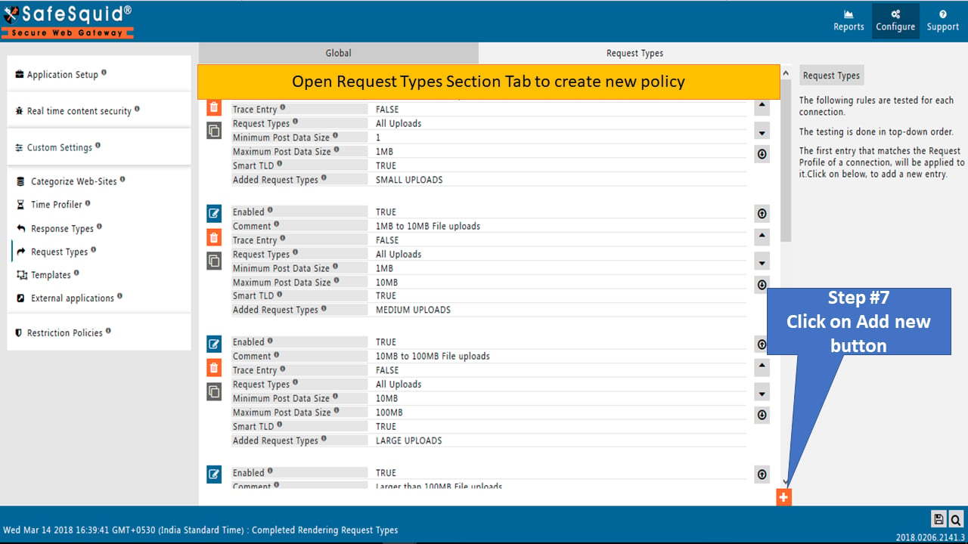Click the info icon beside Application Setup
Viewport: 968px width, 544px height.
pyautogui.click(x=104, y=73)
